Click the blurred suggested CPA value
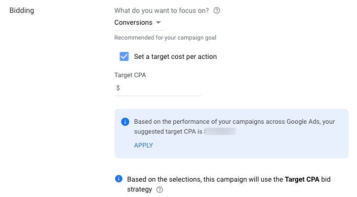Viewport: 357px width, 197px height. (220, 132)
